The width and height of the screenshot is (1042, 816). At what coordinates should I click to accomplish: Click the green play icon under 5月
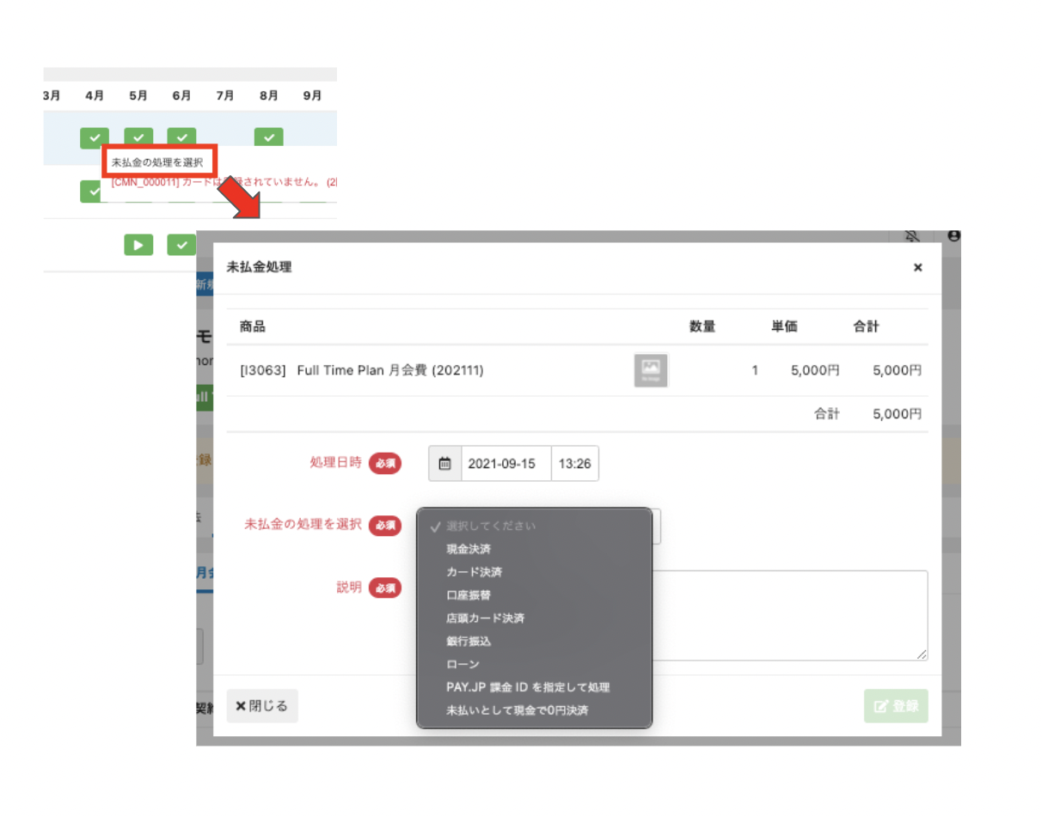pos(138,245)
